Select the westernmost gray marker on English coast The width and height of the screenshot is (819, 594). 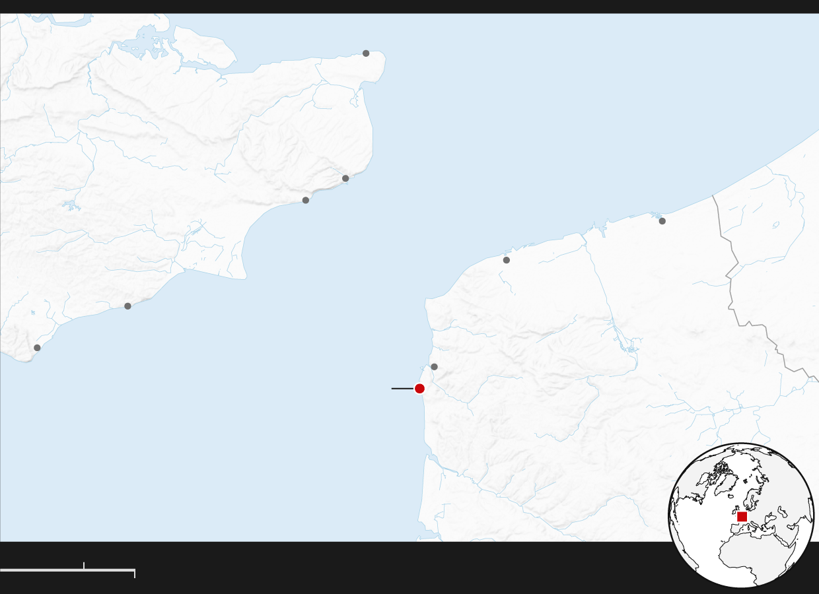pyautogui.click(x=37, y=348)
